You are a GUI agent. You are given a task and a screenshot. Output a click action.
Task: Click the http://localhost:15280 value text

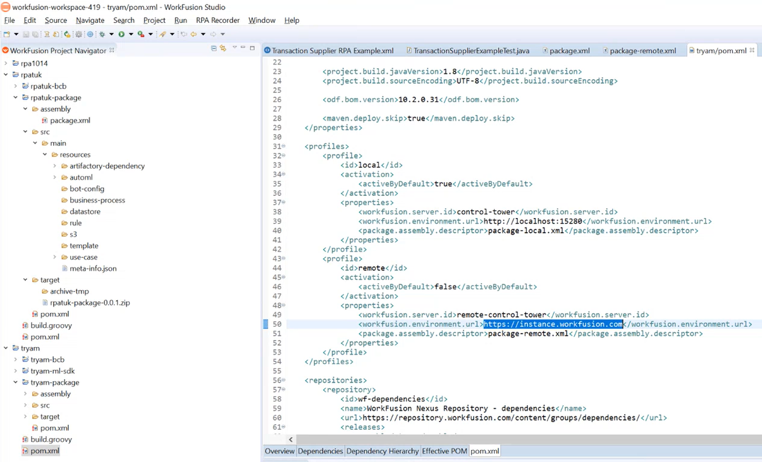[532, 221]
